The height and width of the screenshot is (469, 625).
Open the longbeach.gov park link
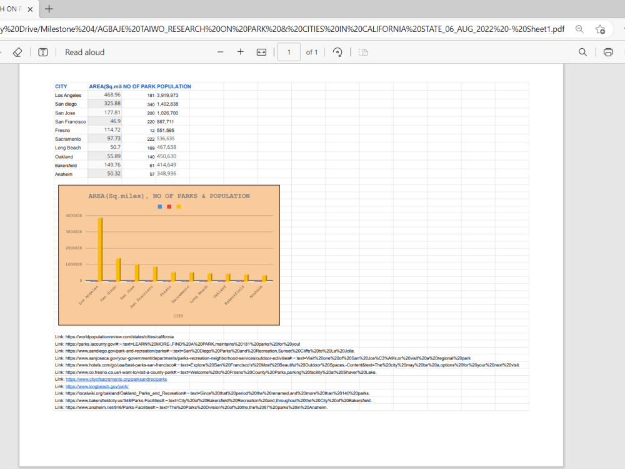tap(97, 386)
